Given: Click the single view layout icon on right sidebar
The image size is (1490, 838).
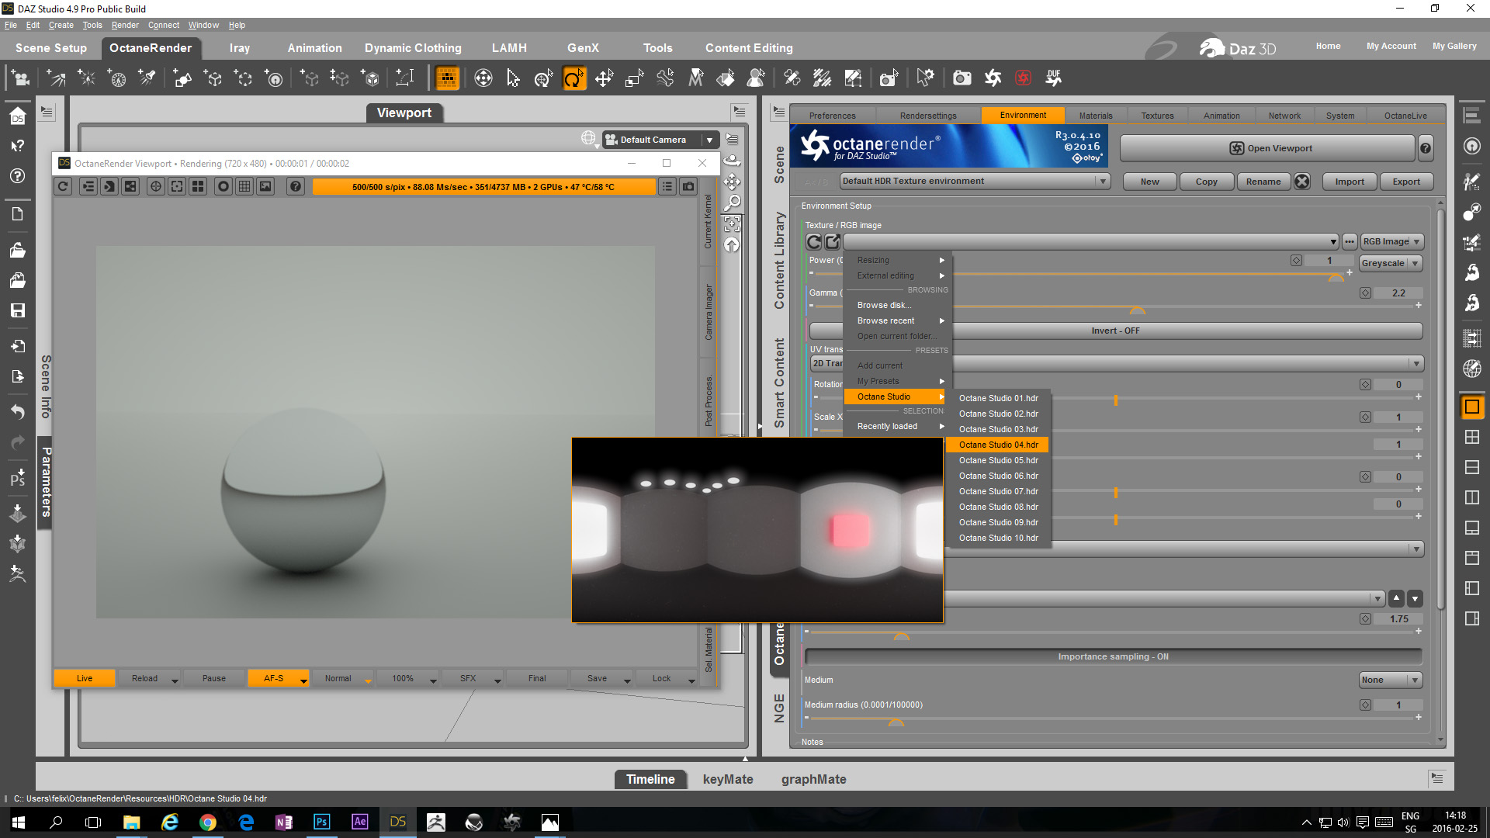Looking at the screenshot, I should click(x=1471, y=407).
